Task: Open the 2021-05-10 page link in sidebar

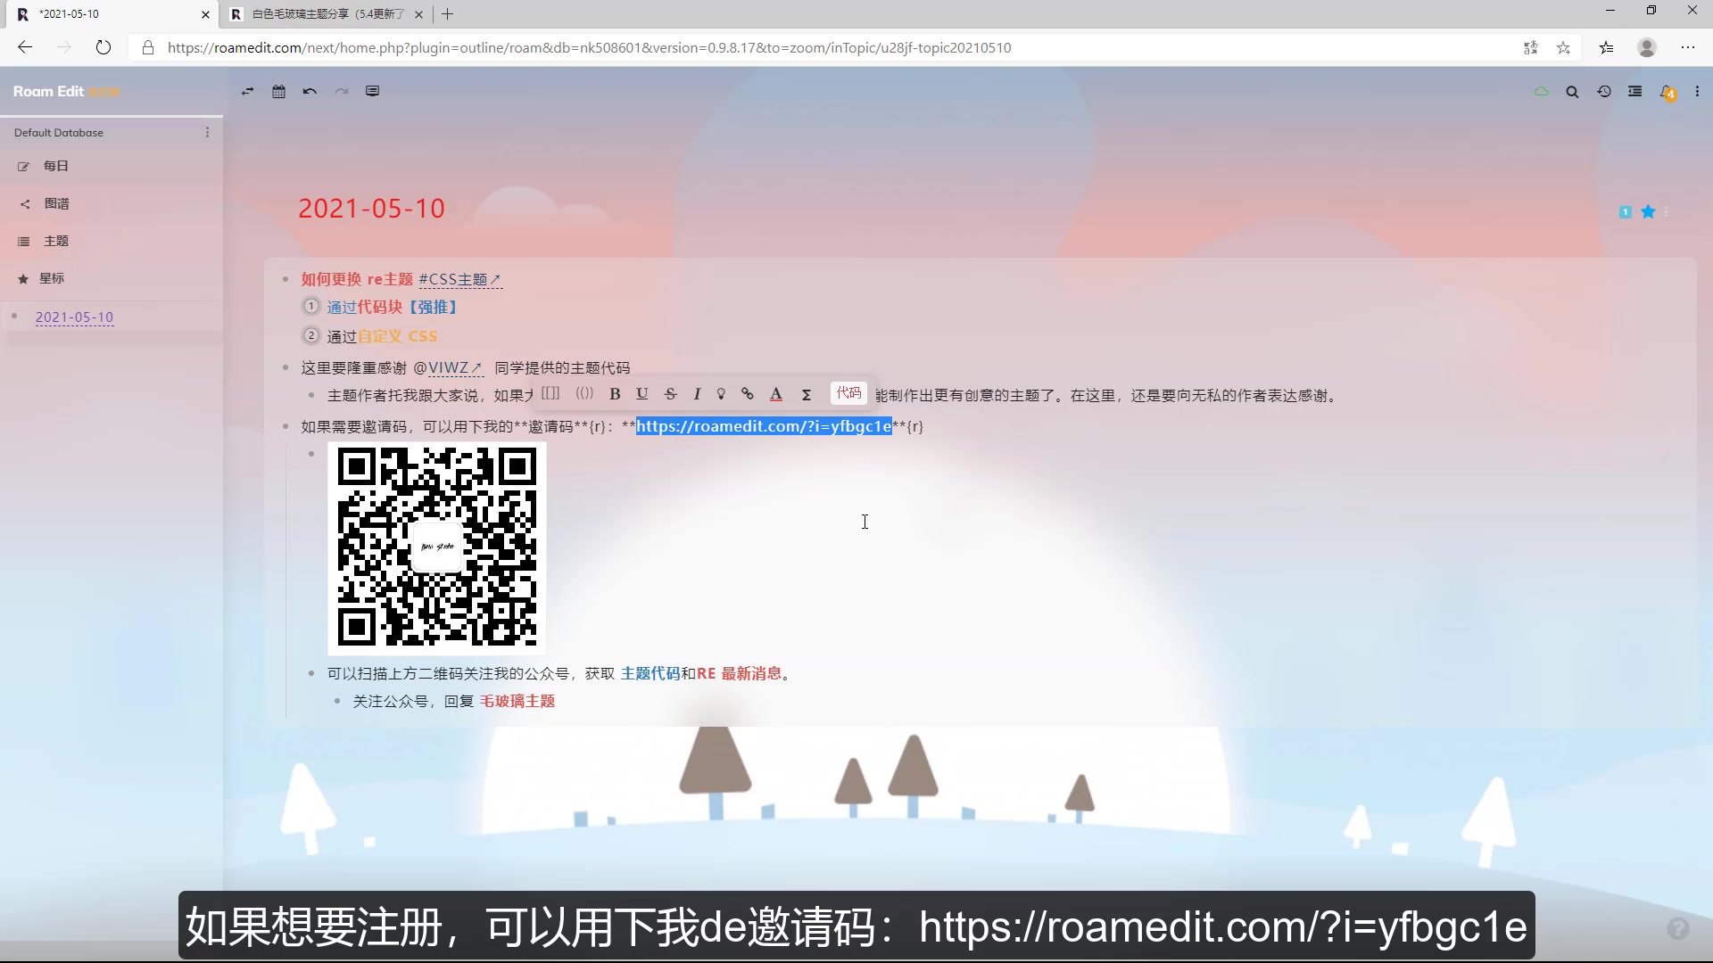Action: (74, 317)
